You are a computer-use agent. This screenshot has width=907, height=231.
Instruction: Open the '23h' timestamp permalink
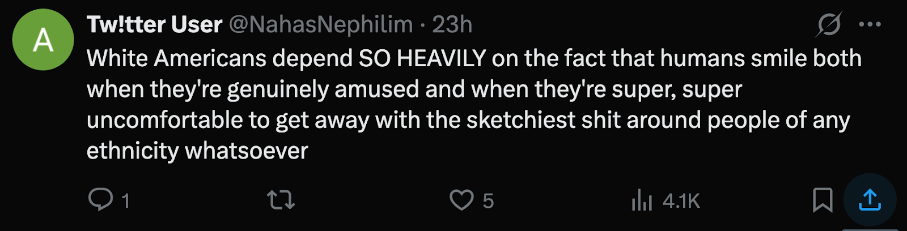coord(452,24)
